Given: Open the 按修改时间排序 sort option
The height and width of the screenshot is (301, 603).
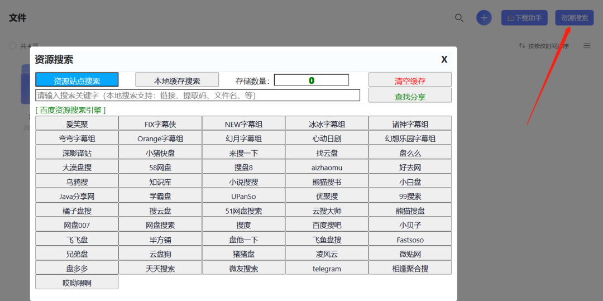Looking at the screenshot, I should [544, 46].
